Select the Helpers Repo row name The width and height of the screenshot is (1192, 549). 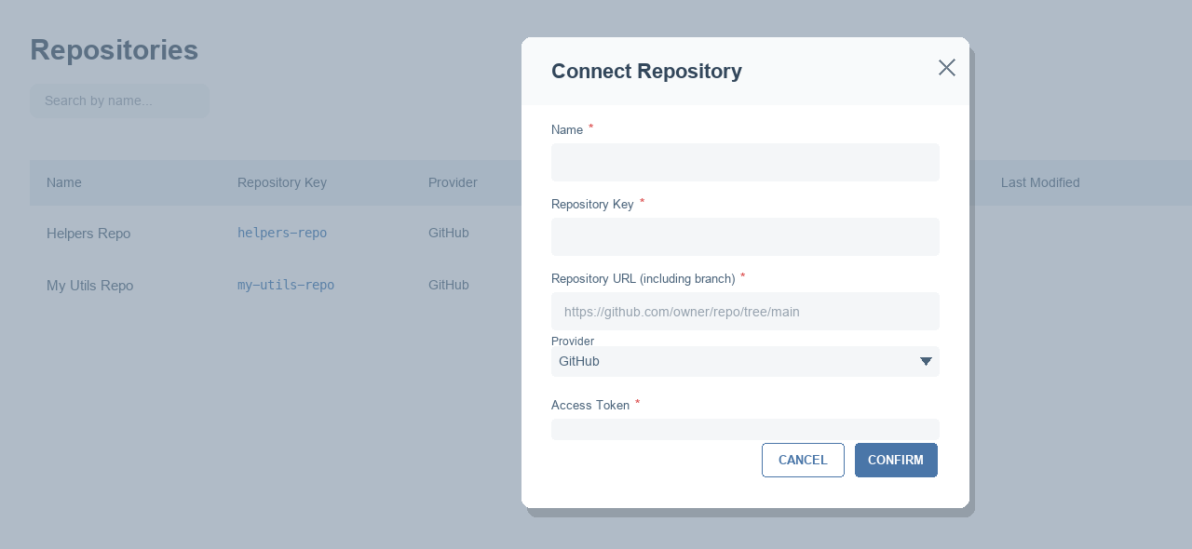pyautogui.click(x=88, y=234)
